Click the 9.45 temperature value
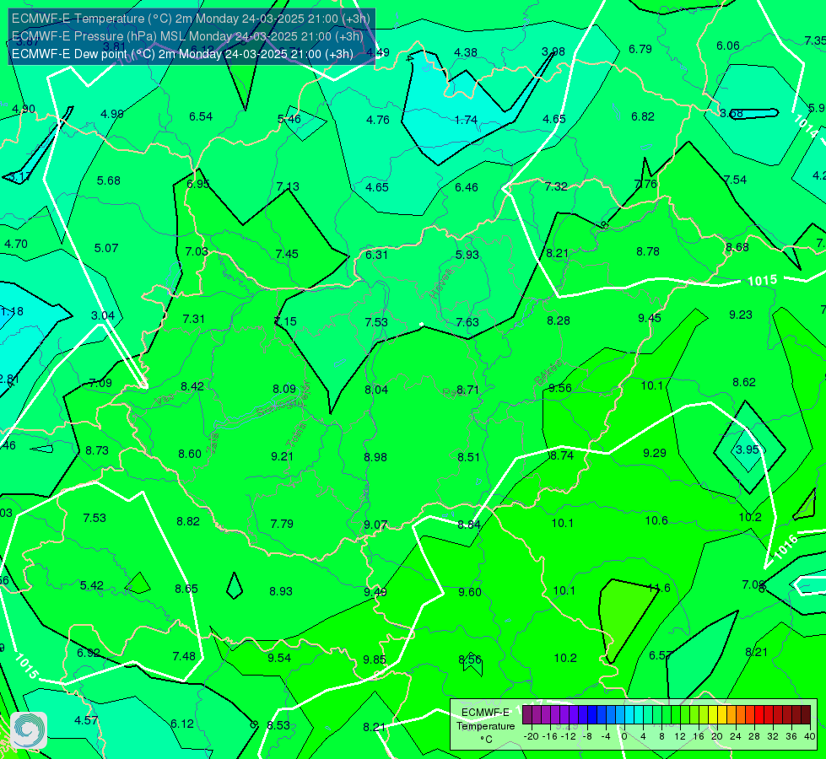This screenshot has width=826, height=759. 650,318
